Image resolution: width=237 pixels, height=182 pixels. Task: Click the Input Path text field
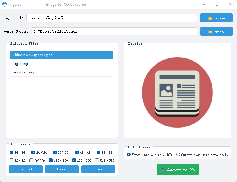click(112, 18)
